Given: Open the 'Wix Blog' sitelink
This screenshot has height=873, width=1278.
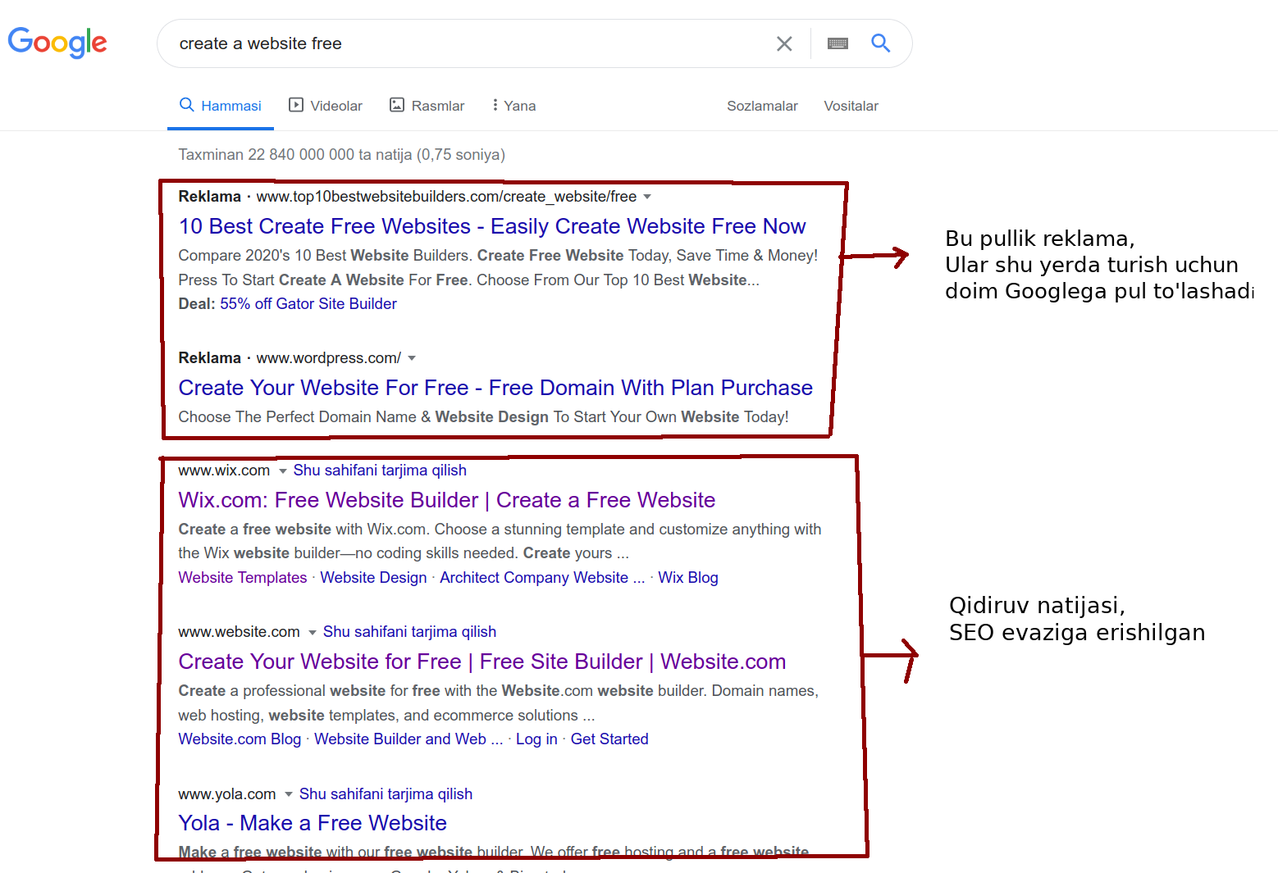Looking at the screenshot, I should 688,578.
